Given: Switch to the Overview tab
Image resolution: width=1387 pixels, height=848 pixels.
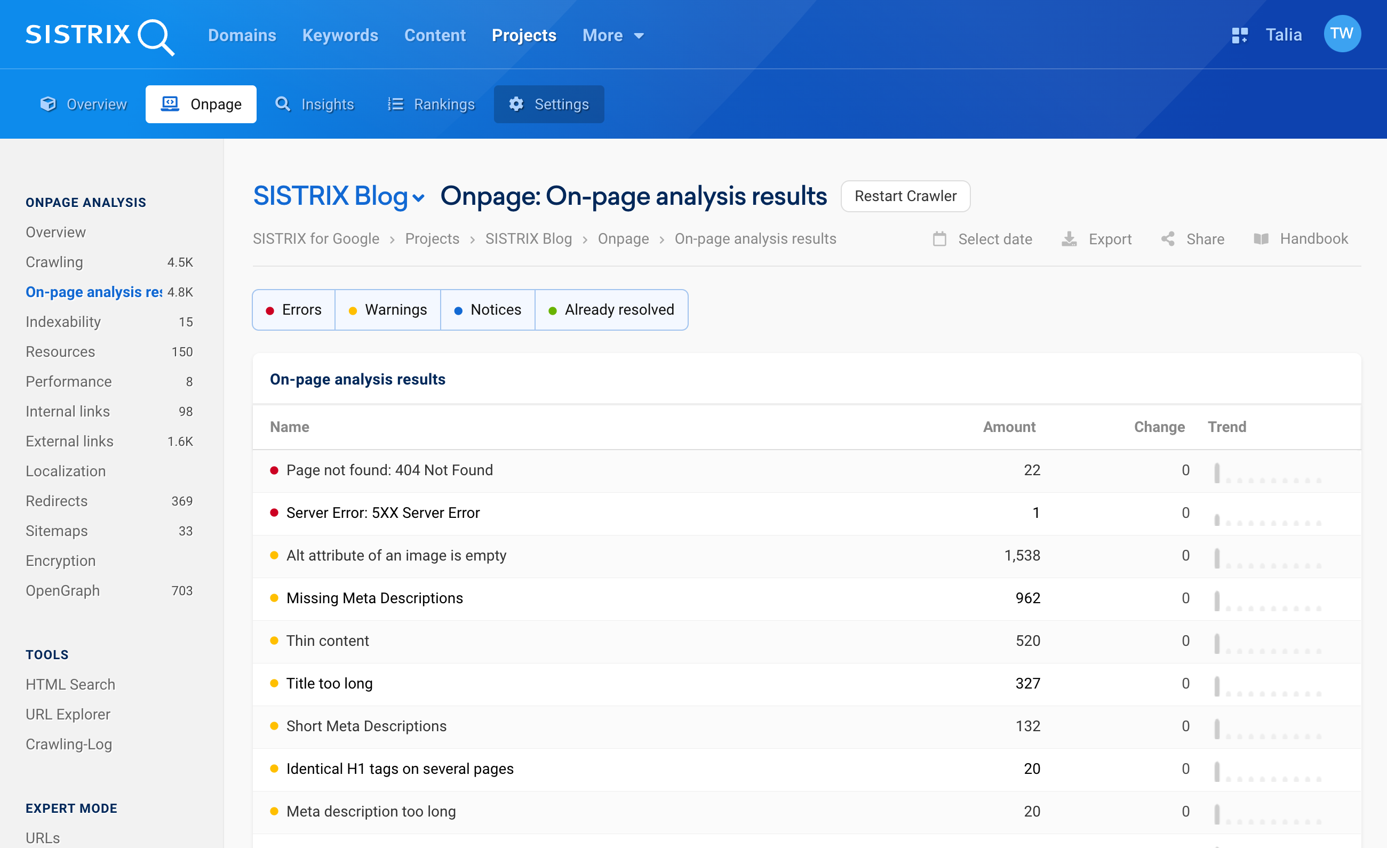Looking at the screenshot, I should [83, 104].
